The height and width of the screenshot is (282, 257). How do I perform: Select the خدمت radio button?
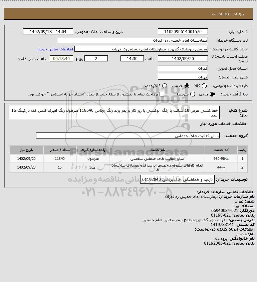[x=187, y=86]
